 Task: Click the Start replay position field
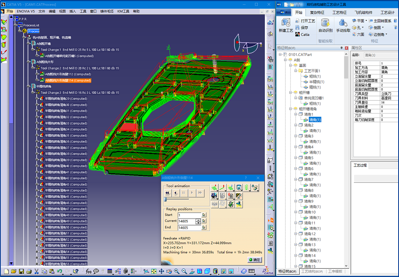coord(189,215)
